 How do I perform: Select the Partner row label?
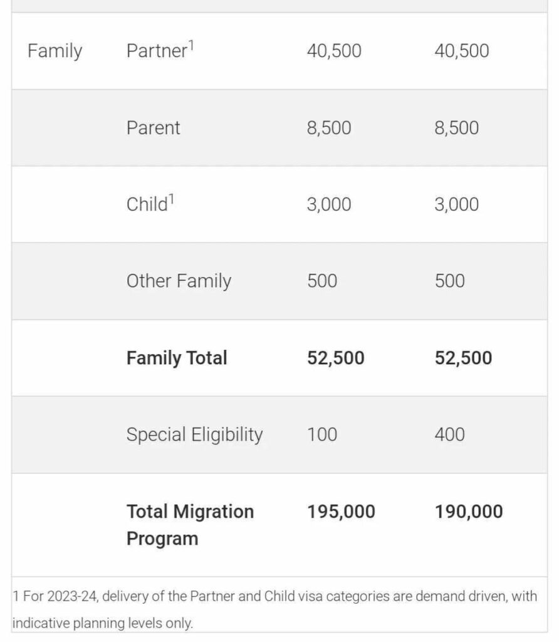click(x=156, y=51)
